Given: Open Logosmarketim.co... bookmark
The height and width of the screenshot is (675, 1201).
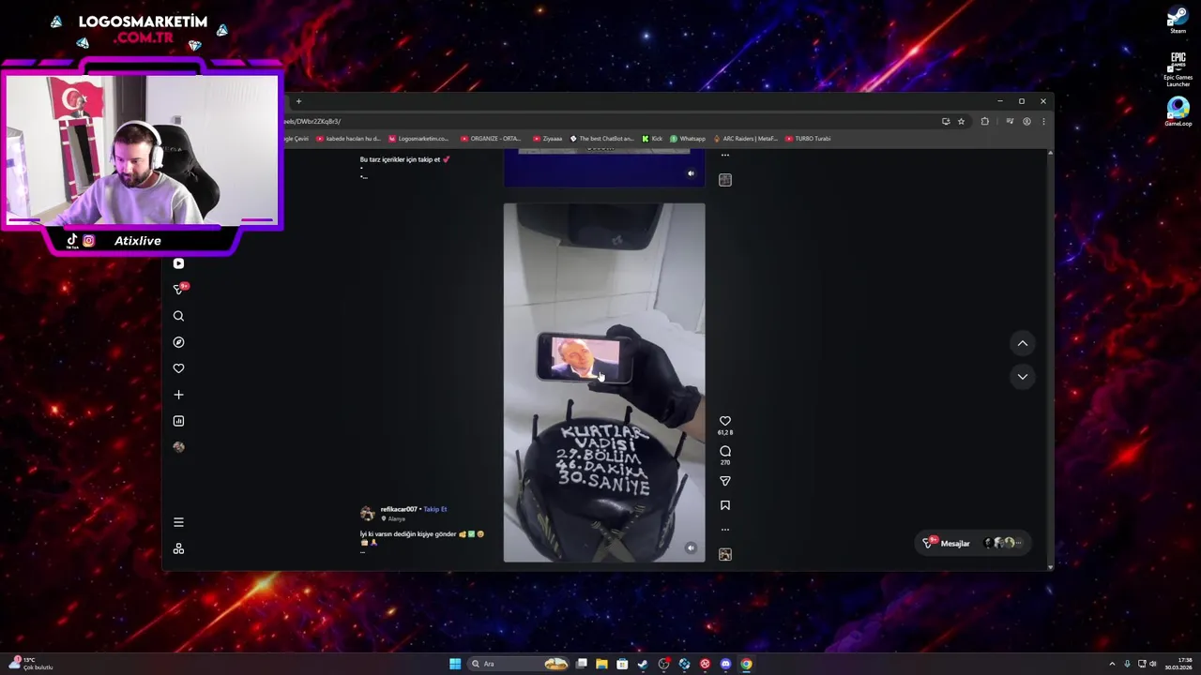Looking at the screenshot, I should click(x=418, y=139).
